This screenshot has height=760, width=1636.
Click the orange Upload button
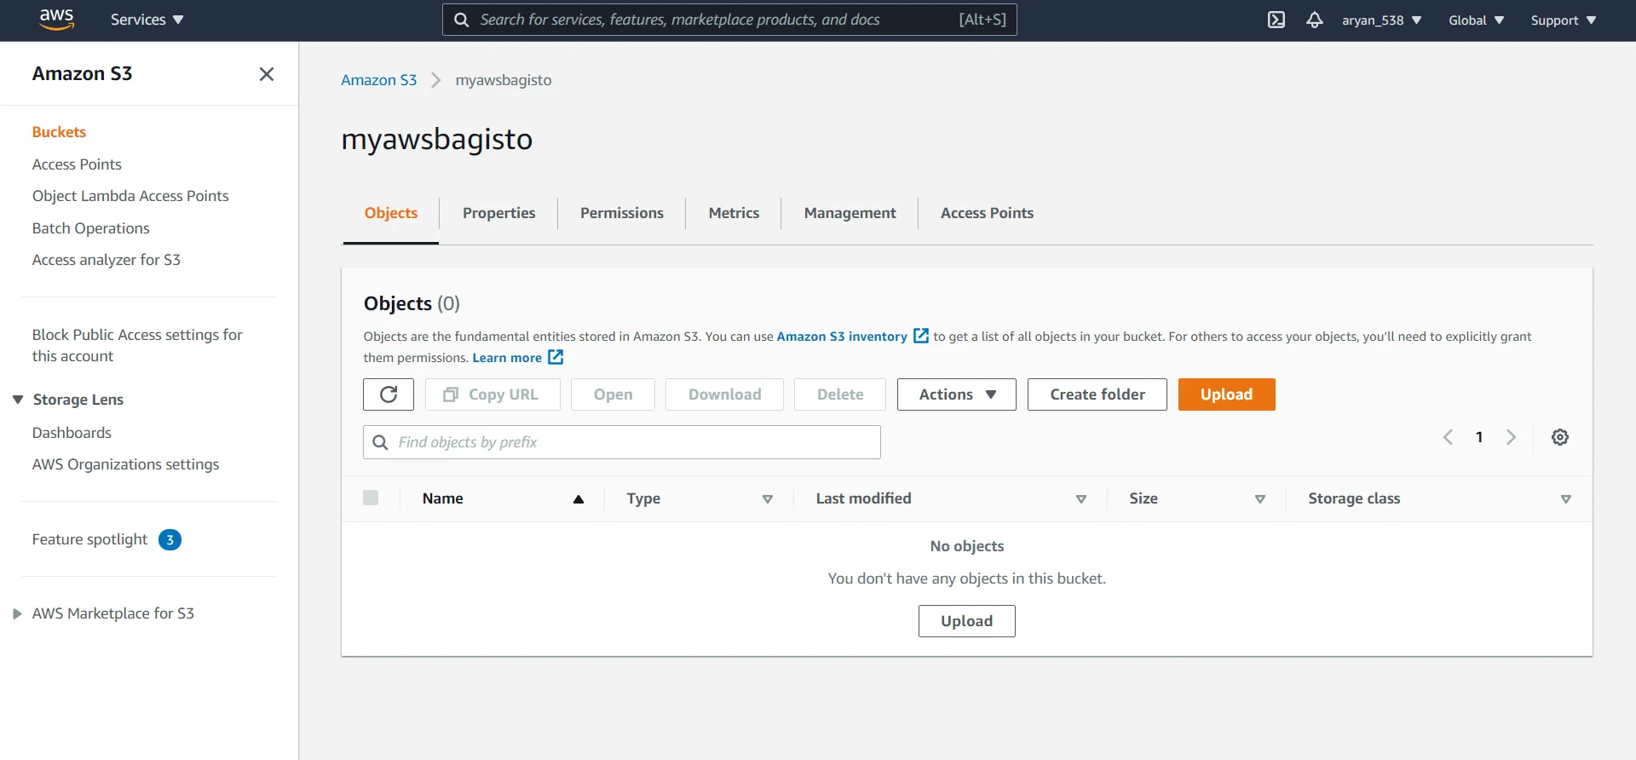[1226, 394]
